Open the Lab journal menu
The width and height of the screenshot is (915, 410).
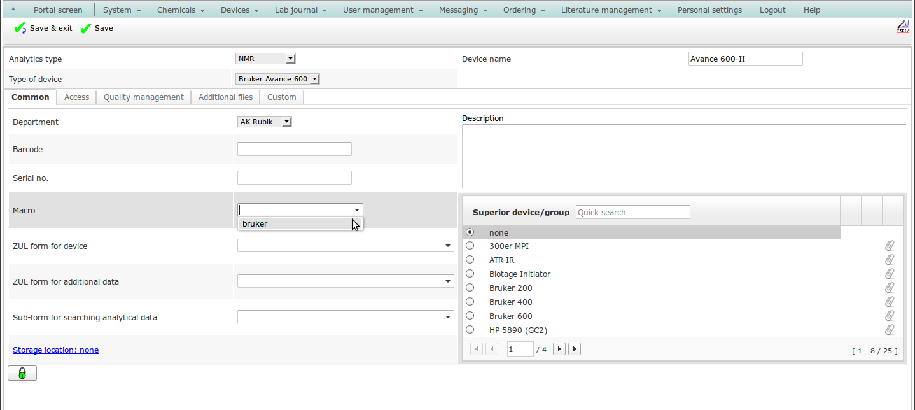pyautogui.click(x=300, y=10)
